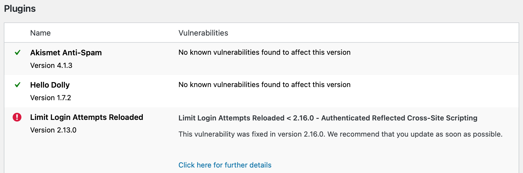
Task: Click the gray plugin name in the vulnerability title
Action: pyautogui.click(x=231, y=118)
